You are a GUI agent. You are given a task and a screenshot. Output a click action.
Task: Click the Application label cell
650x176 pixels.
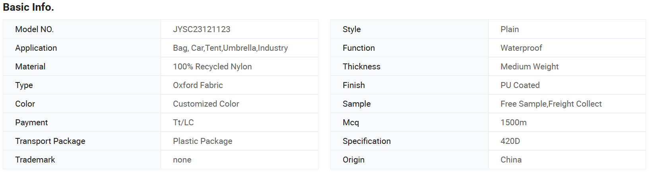(82, 48)
